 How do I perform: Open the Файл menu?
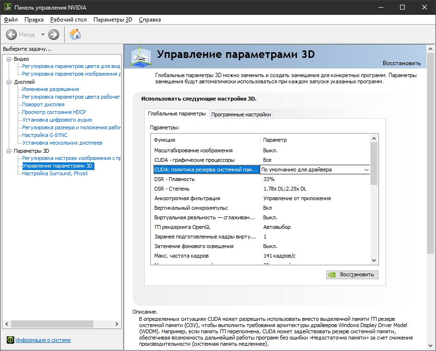pos(11,20)
